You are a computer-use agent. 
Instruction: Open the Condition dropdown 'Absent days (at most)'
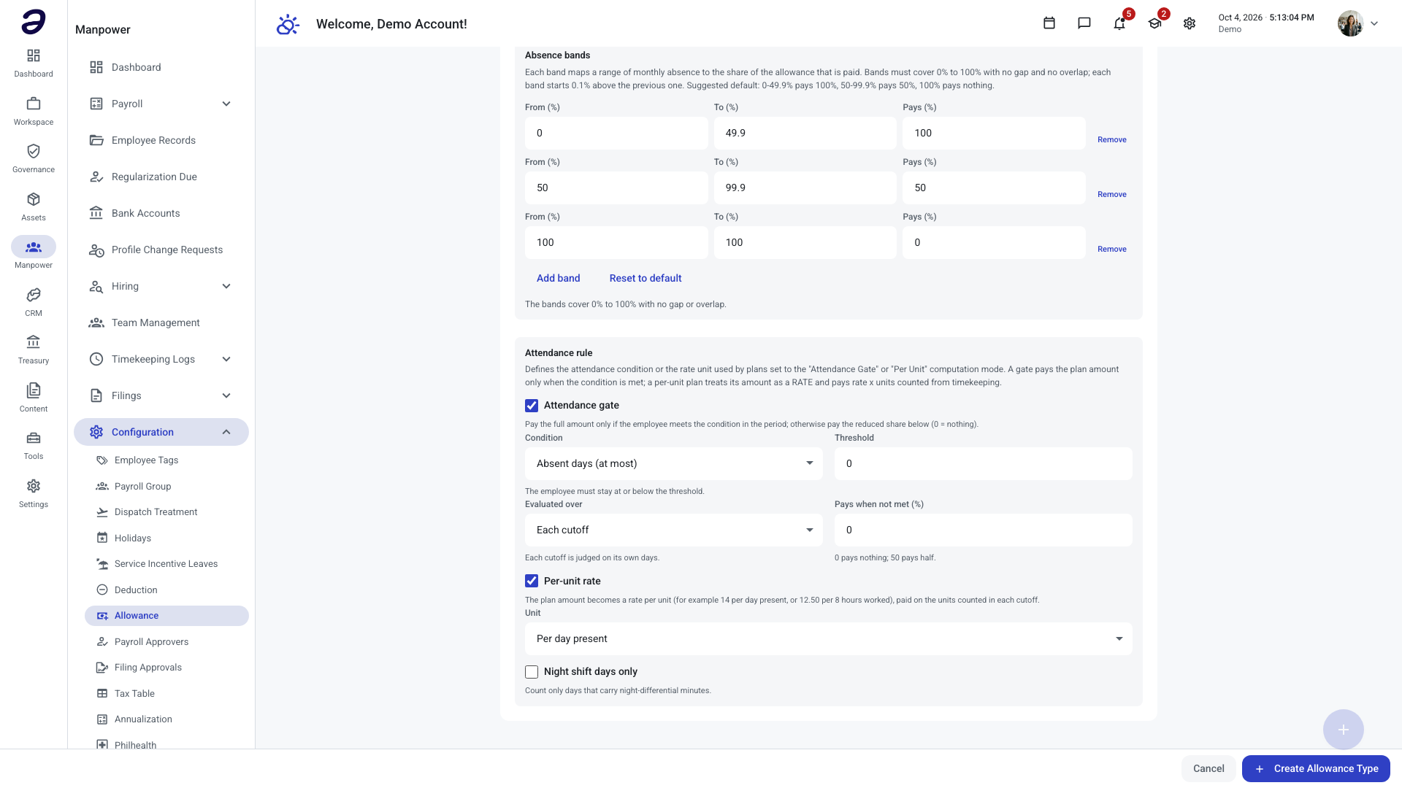tap(673, 463)
